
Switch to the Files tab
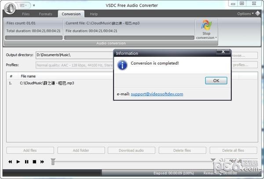26,14
